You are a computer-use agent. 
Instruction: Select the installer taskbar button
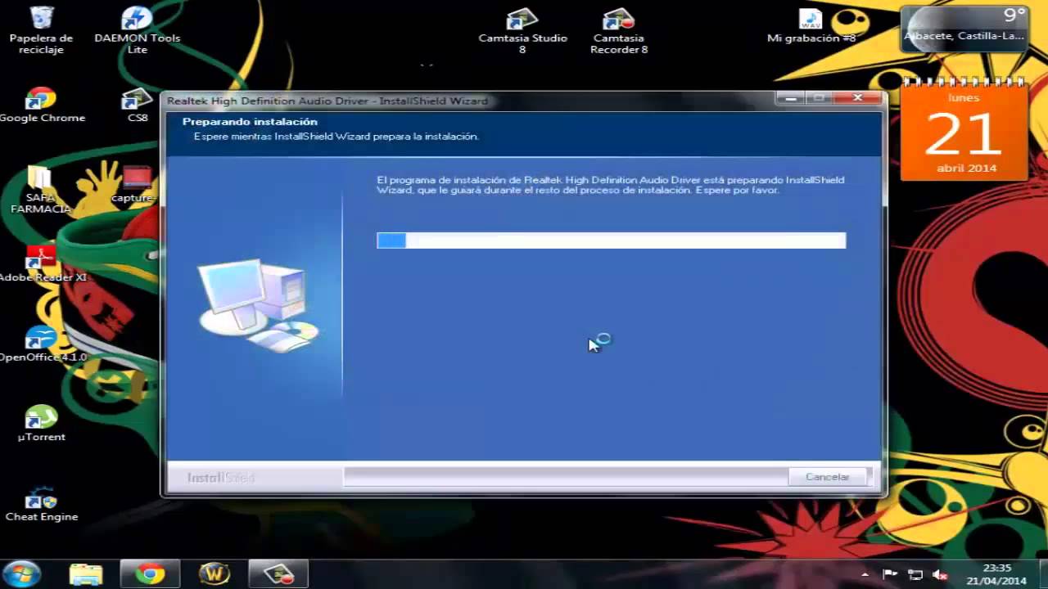coord(278,574)
